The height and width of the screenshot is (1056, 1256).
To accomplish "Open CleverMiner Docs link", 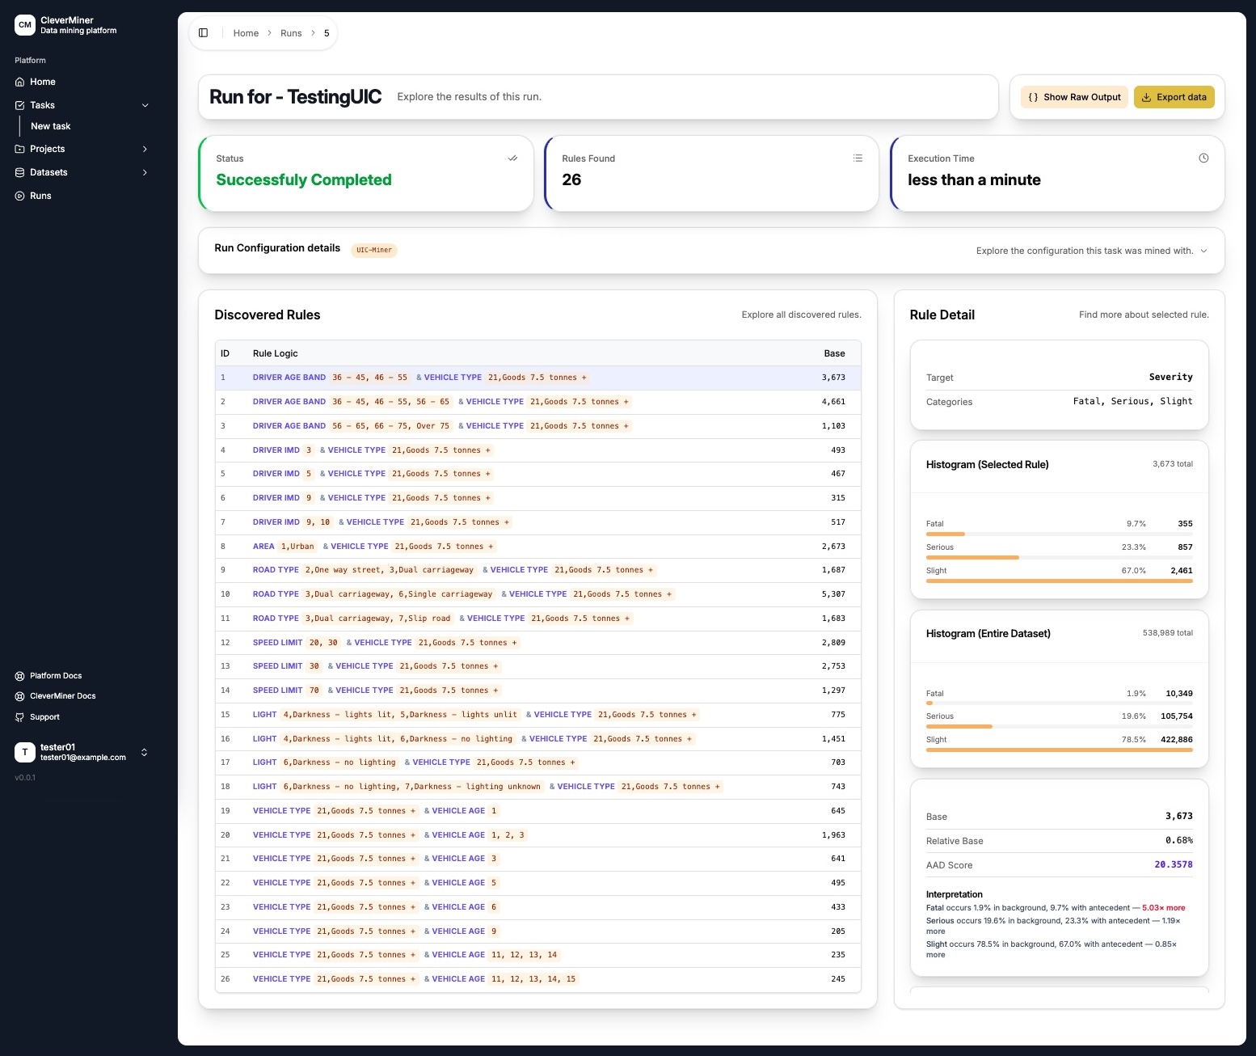I will coord(63,696).
